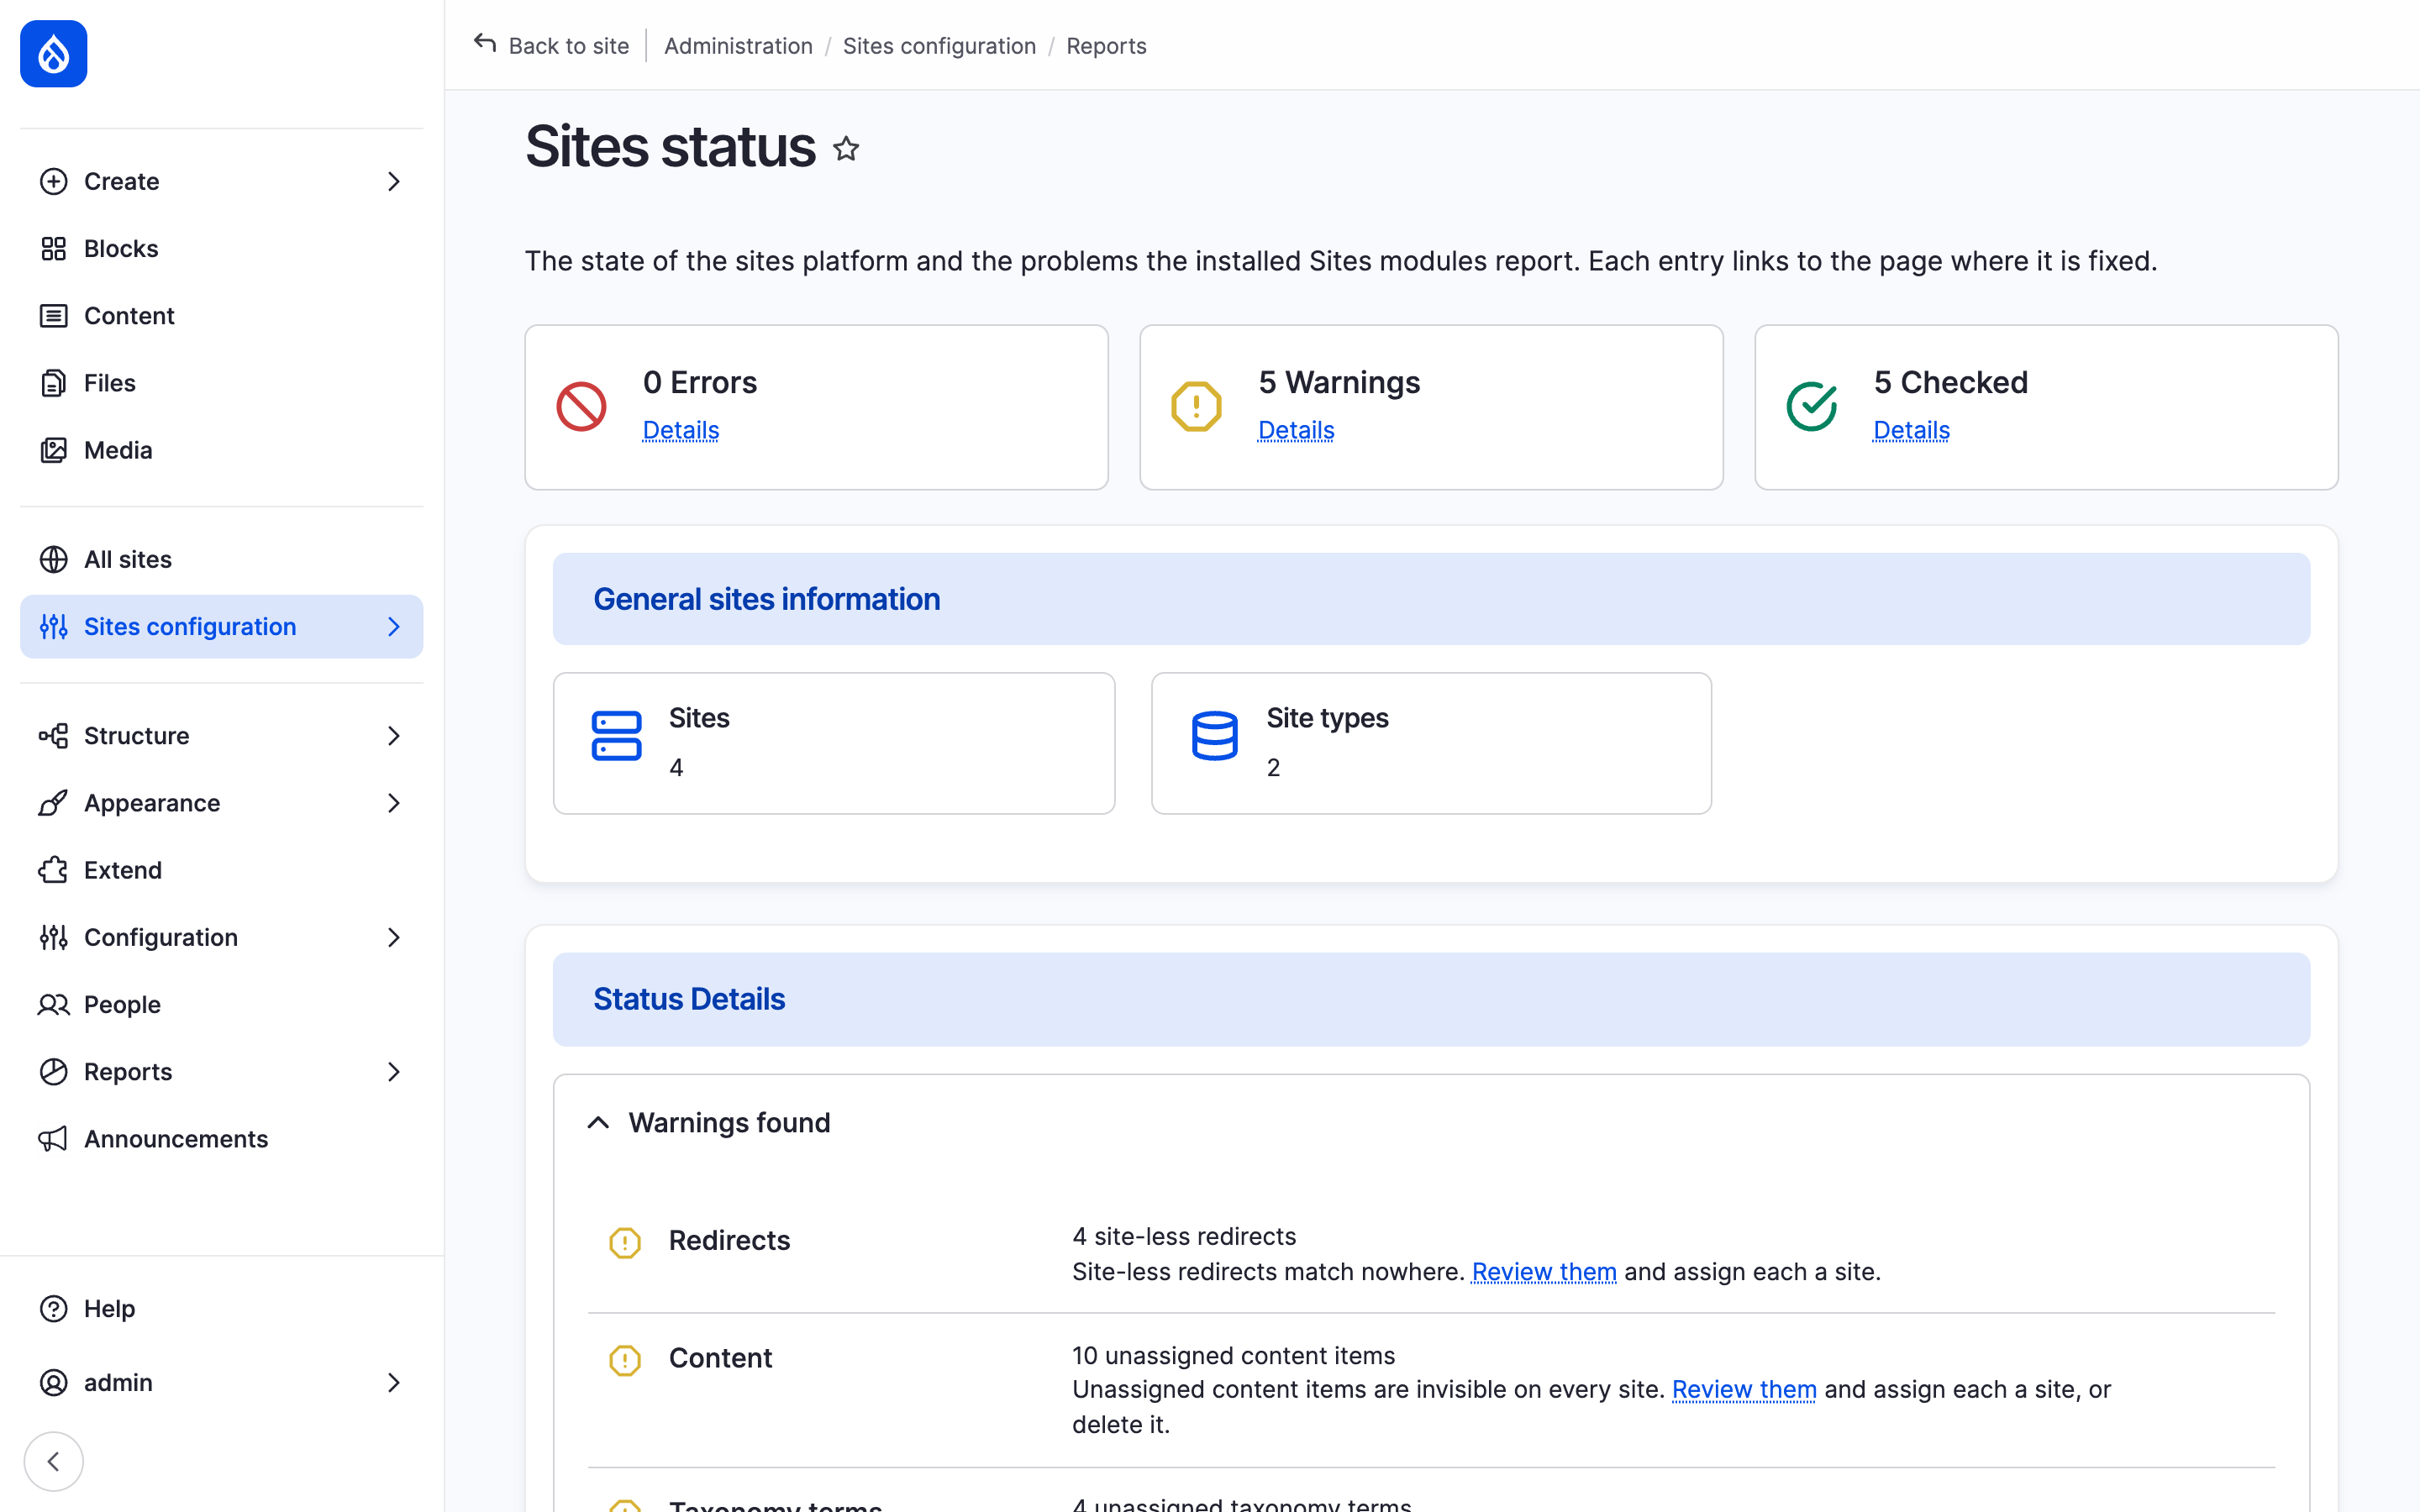2420x1512 pixels.
Task: Click the General sites information heading
Action: [767, 599]
